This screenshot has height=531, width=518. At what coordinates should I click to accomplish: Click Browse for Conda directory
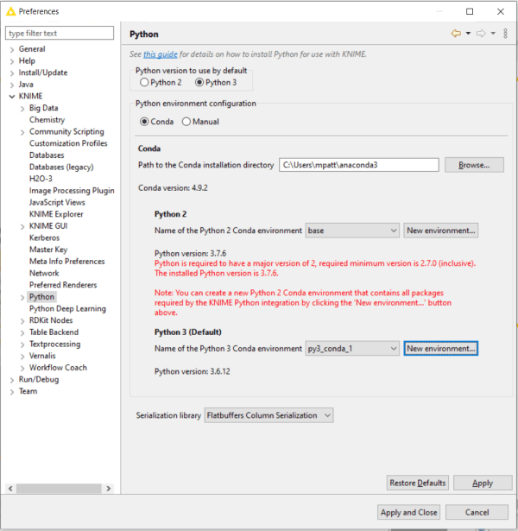(x=474, y=165)
